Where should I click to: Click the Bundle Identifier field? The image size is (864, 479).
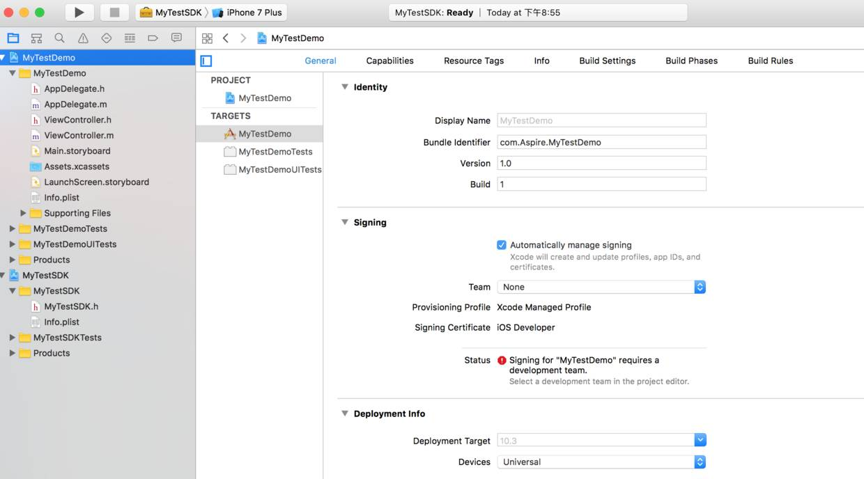point(601,142)
